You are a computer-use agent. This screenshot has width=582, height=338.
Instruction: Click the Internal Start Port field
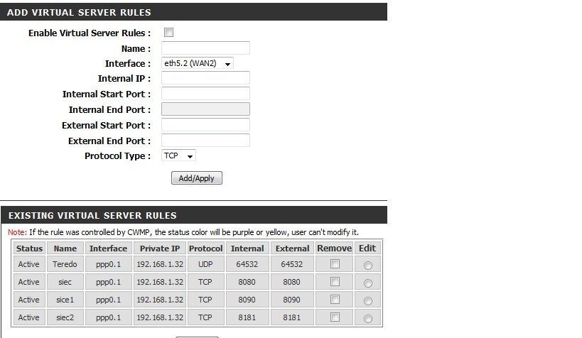coord(205,94)
